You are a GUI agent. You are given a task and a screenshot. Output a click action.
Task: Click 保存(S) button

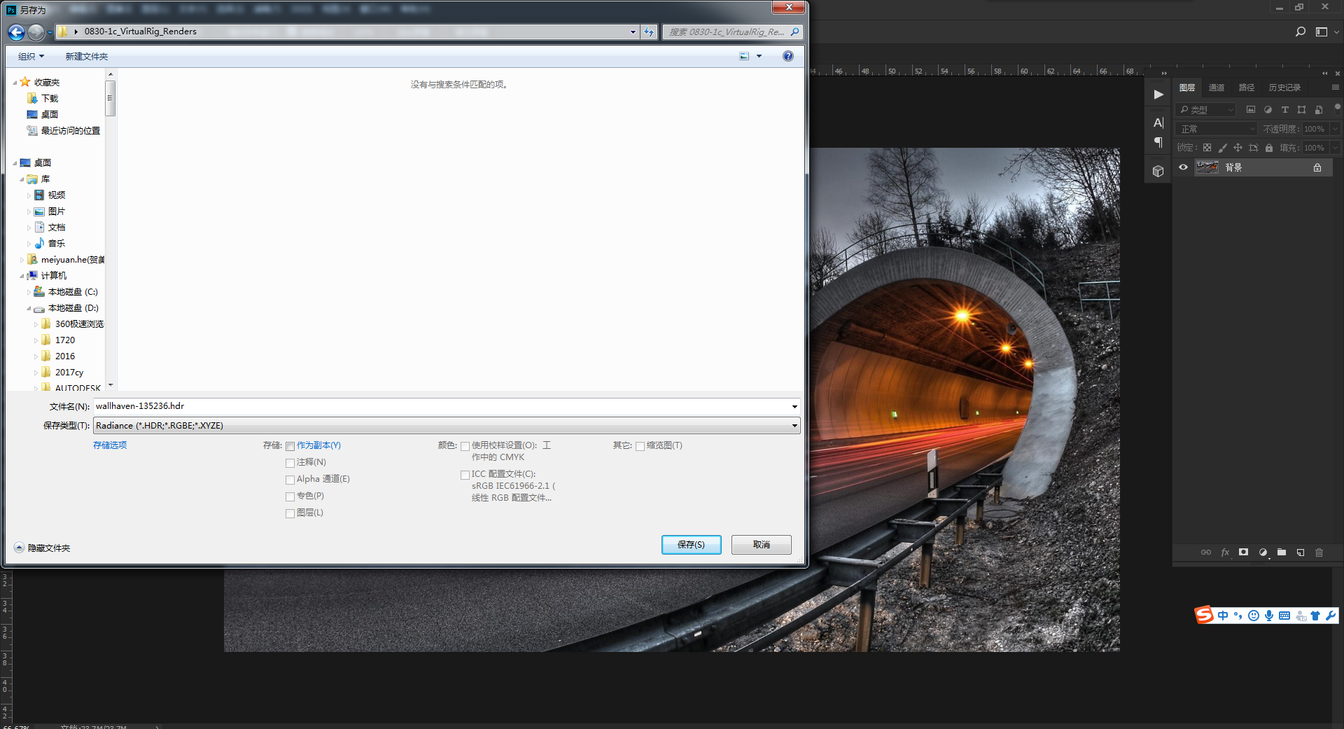[x=691, y=545]
